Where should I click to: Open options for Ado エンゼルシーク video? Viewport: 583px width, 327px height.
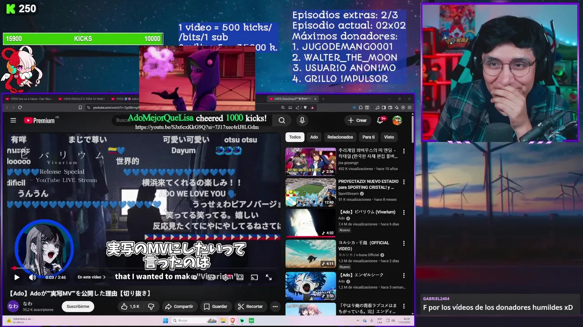pos(404,276)
